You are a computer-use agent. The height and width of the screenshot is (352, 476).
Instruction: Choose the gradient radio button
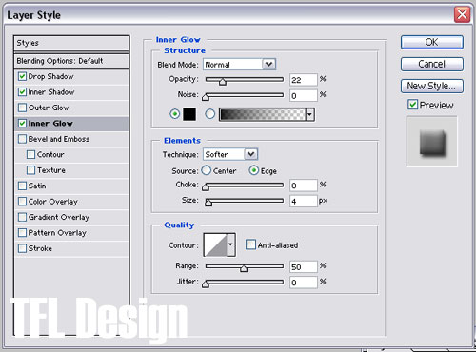click(x=209, y=114)
